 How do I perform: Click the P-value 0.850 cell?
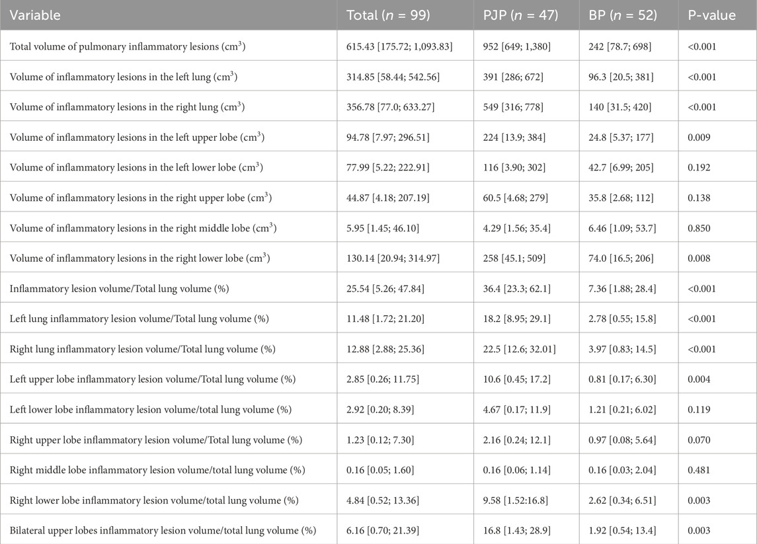tap(699, 228)
